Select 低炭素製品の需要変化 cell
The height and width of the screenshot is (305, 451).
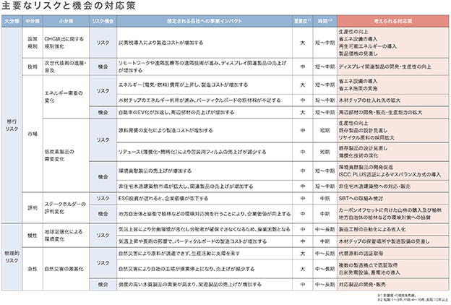(x=66, y=155)
